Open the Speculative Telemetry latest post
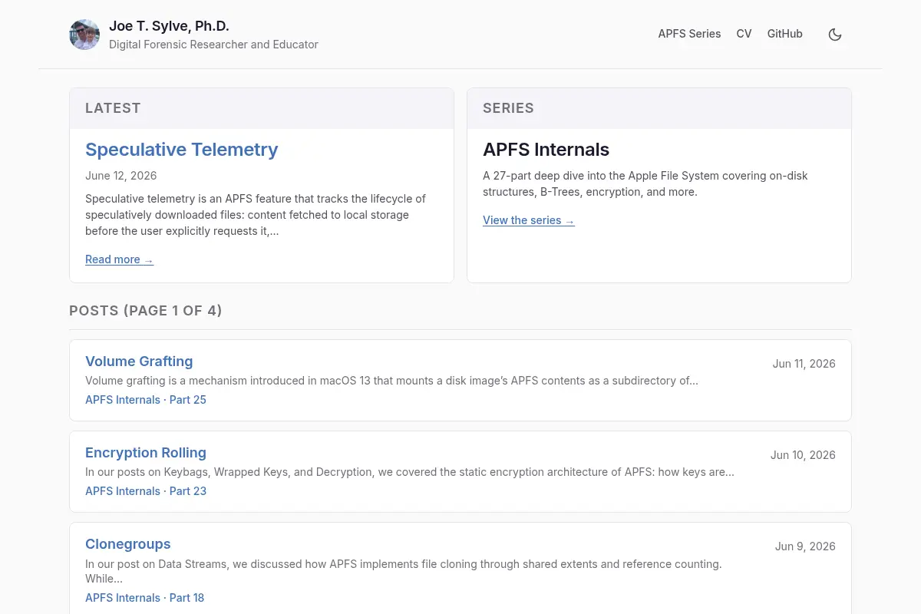Viewport: 921px width, 614px height. point(181,150)
